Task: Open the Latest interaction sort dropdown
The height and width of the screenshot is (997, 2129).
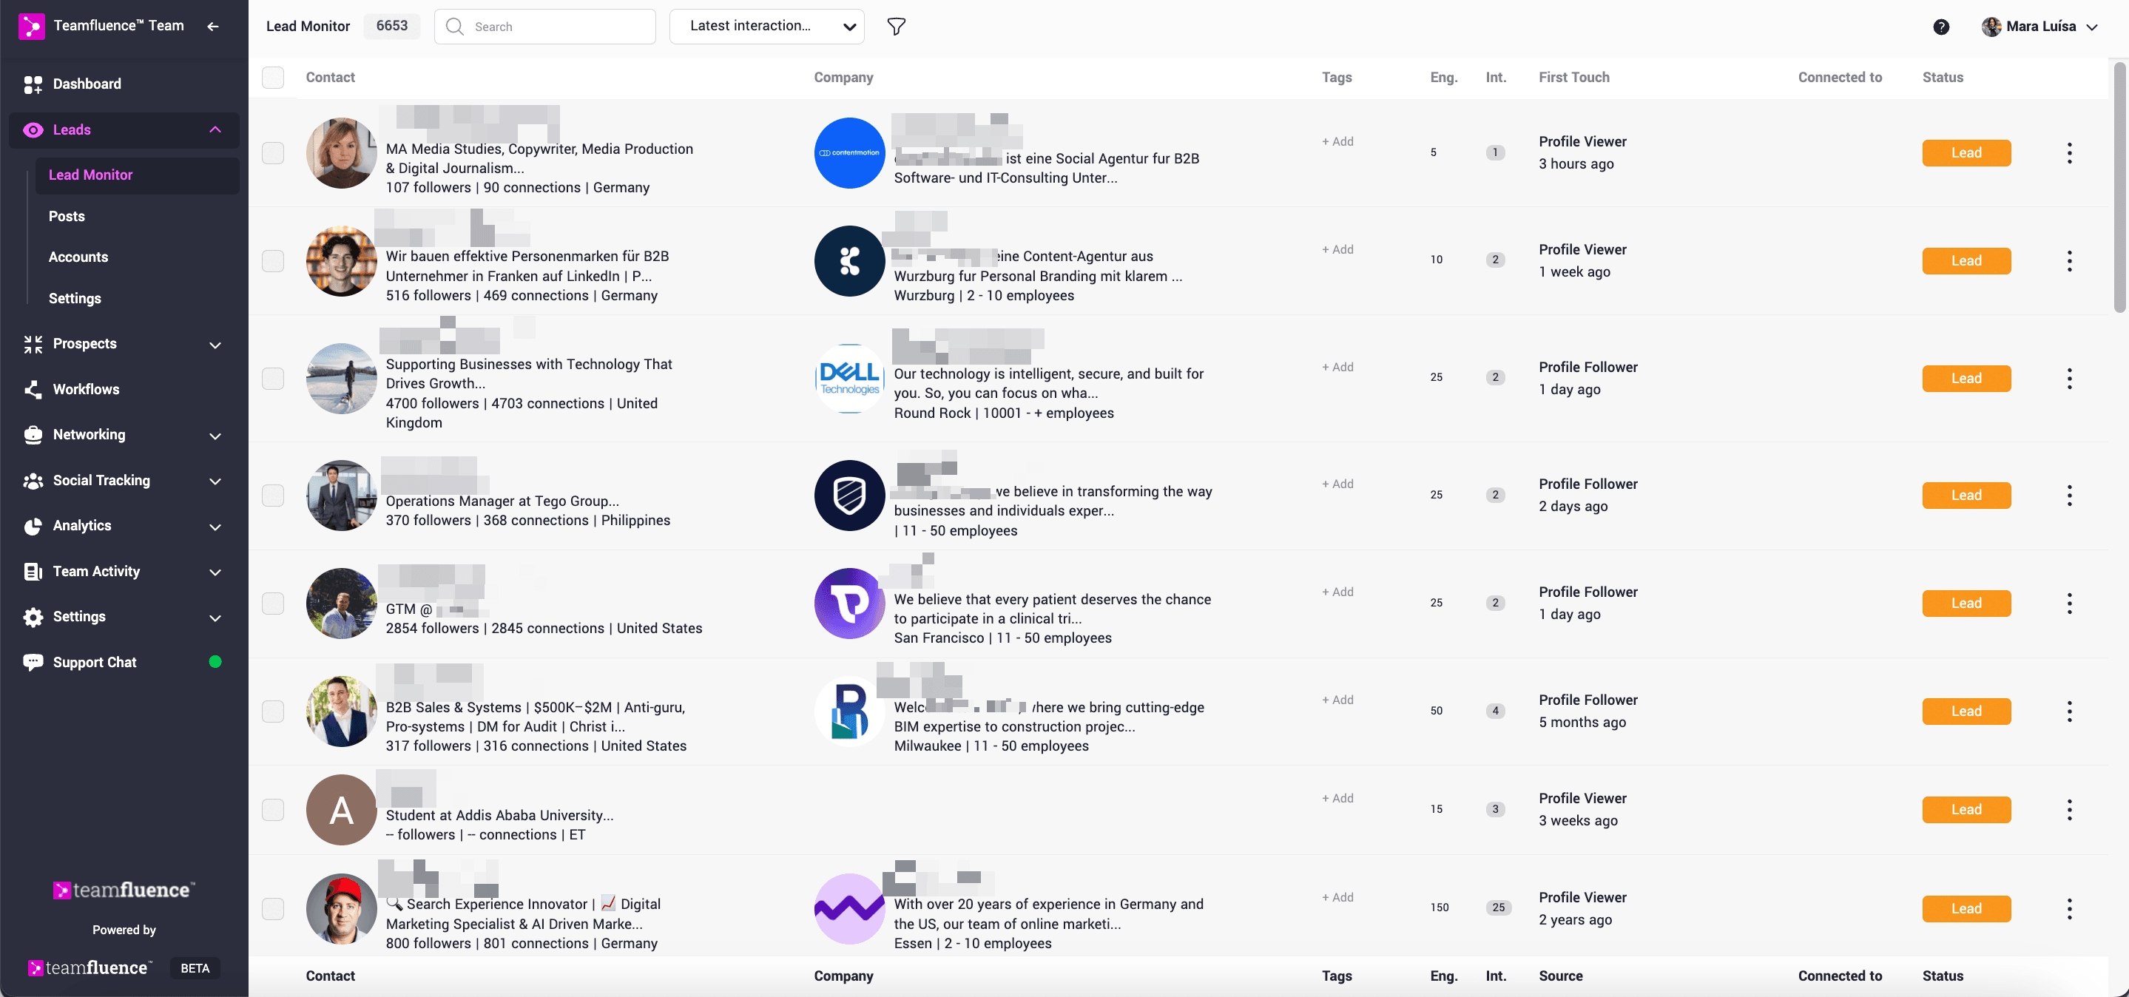Action: click(766, 27)
